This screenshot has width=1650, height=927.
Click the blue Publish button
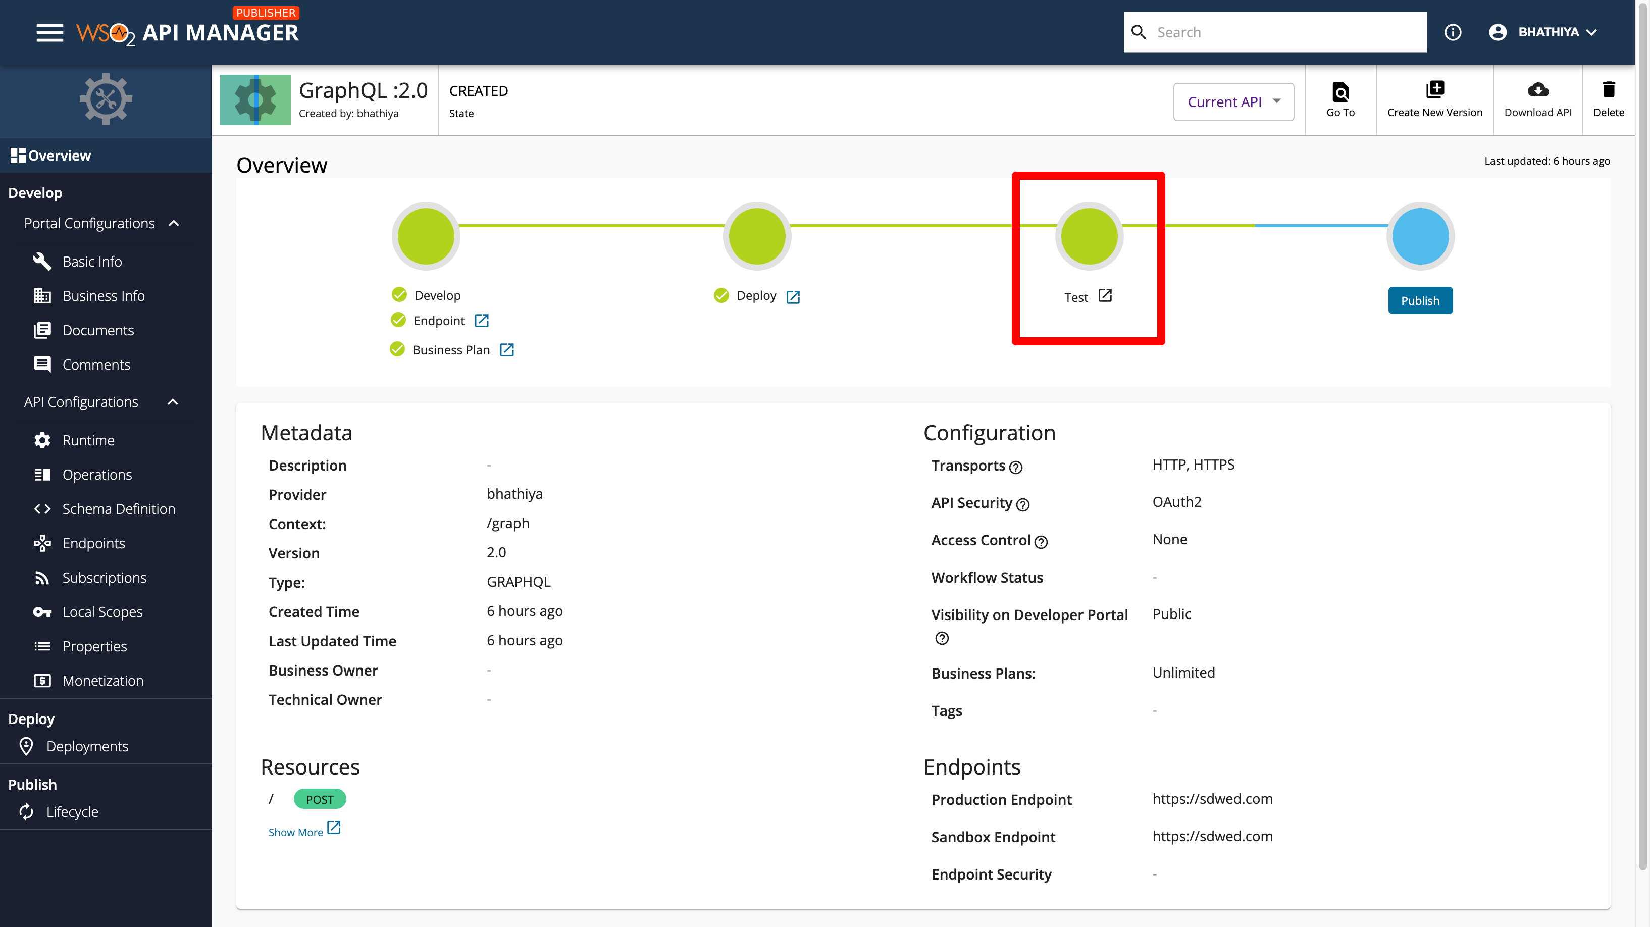point(1420,300)
